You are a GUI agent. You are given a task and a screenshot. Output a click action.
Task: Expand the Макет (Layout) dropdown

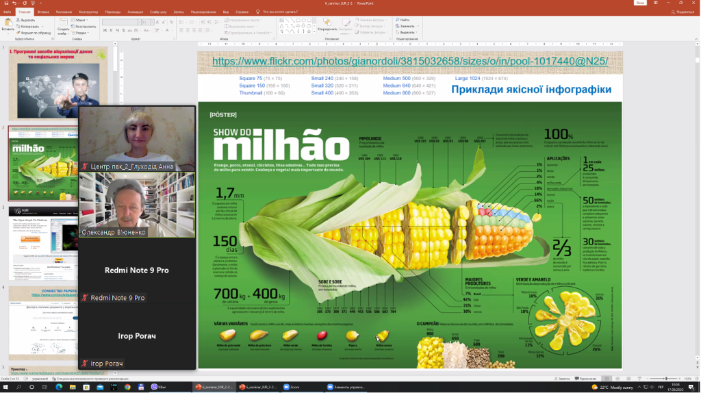point(81,20)
